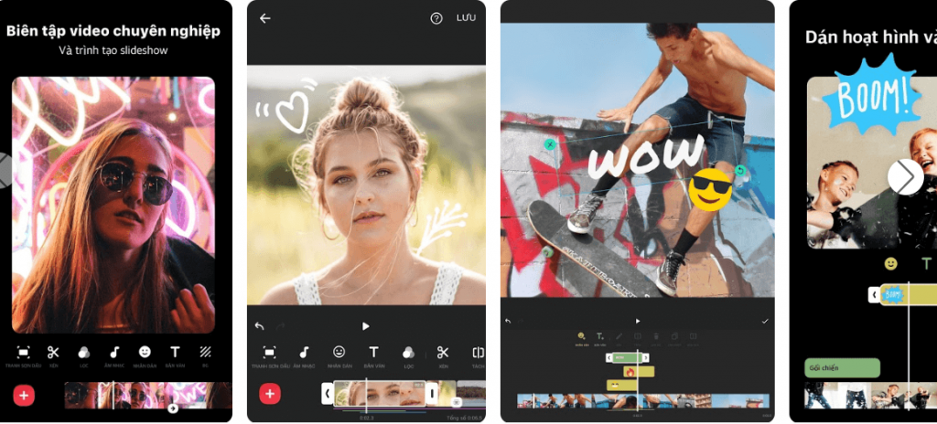The image size is (937, 424).
Task: Choose the Tranh sơn dầu canvas tool in first screenshot
Action: tap(24, 352)
